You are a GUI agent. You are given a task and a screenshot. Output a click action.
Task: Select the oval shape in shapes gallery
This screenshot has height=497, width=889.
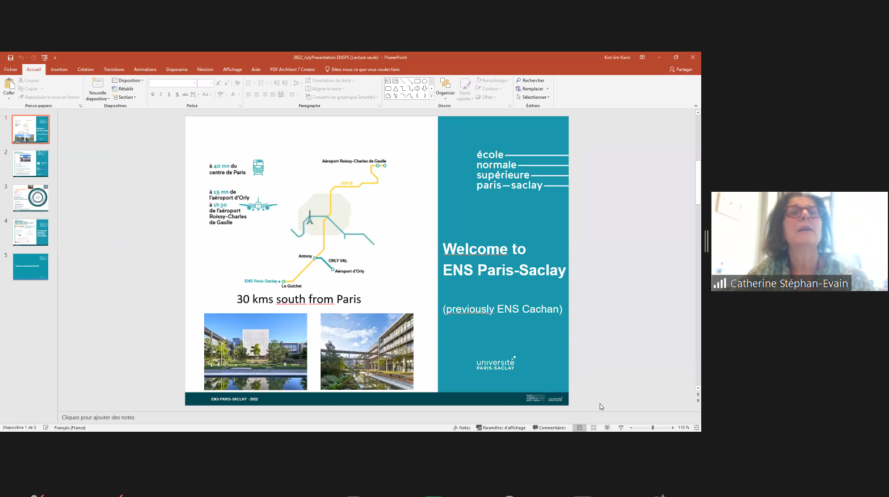[x=424, y=81]
